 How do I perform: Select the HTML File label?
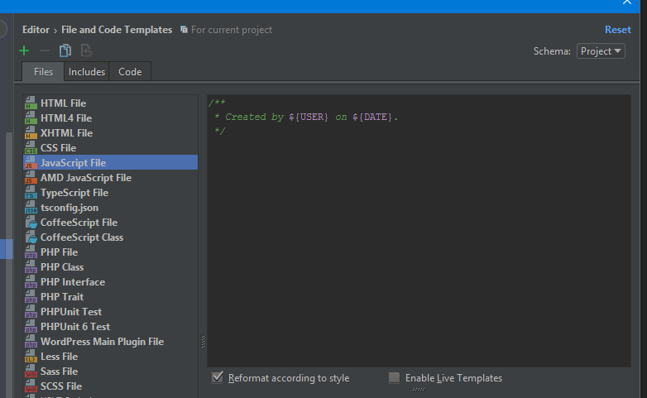tap(63, 103)
